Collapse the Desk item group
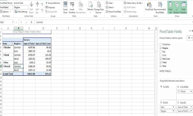Viewport: 193px width, 116px height. pos(4,55)
